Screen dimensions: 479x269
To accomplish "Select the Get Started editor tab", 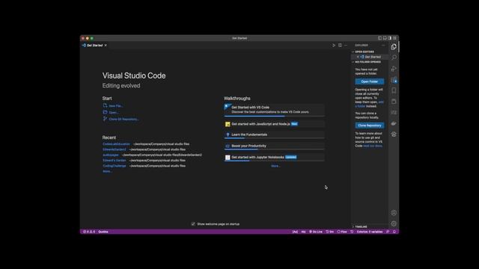I will coord(95,46).
